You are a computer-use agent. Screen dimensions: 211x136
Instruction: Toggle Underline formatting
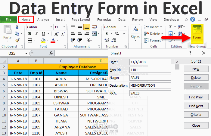[43, 34]
